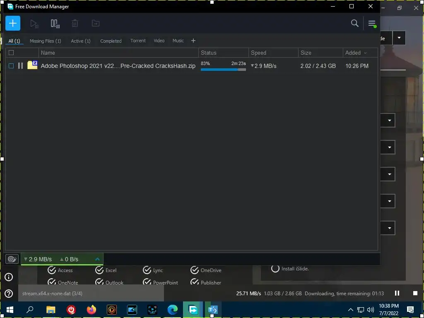Click the Office tool taskbar icon beside FDM
Screen dimensions: 424x318
(x=213, y=310)
